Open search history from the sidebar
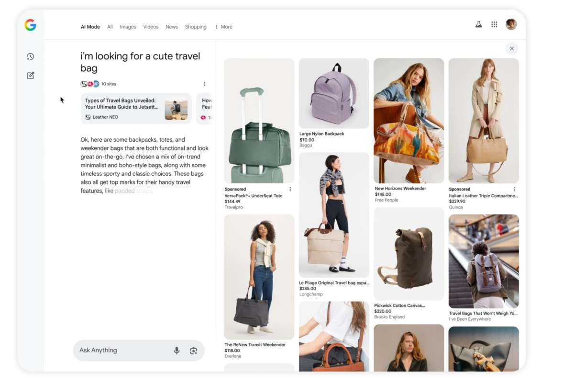 click(30, 56)
